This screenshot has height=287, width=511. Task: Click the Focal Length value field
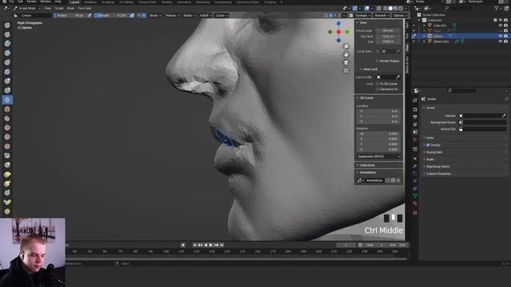(x=388, y=30)
